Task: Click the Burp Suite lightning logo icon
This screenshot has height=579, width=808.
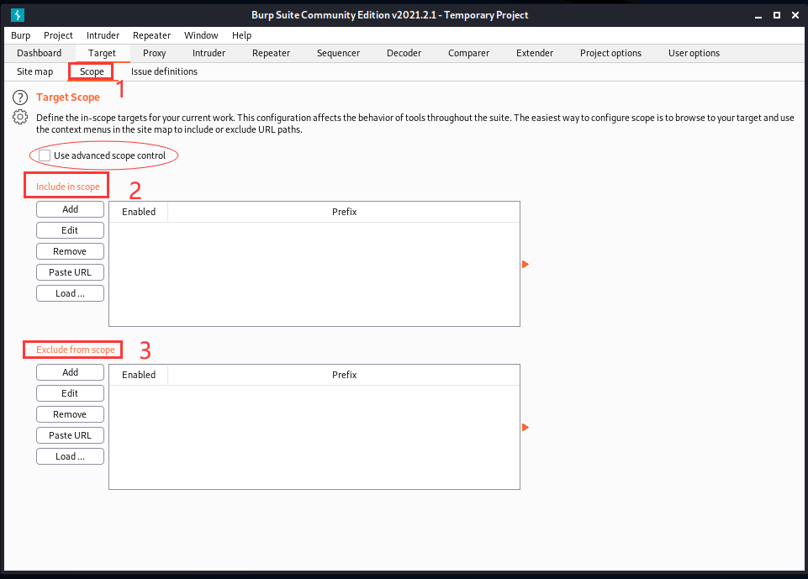Action: (18, 15)
